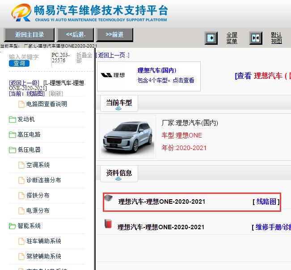Open the 维修手册/诊断 link
291x270 pixels.
tap(273, 227)
